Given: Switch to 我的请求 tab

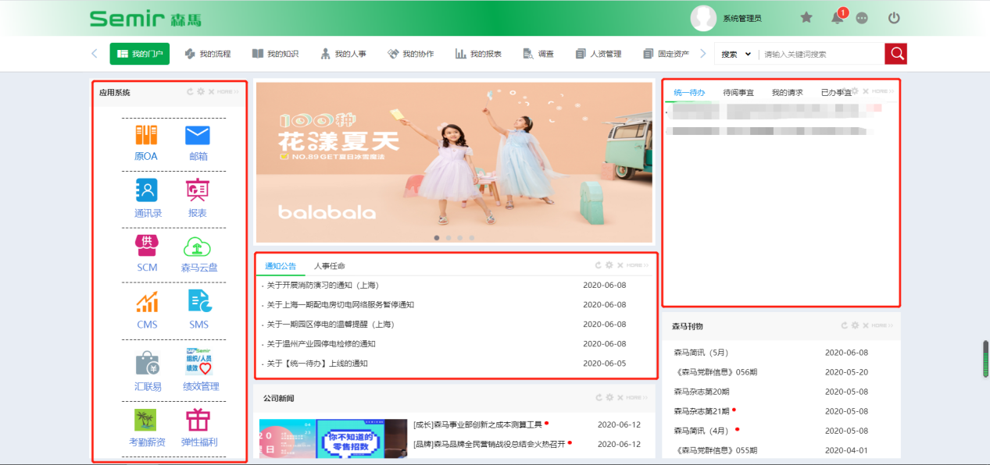Looking at the screenshot, I should (x=787, y=92).
